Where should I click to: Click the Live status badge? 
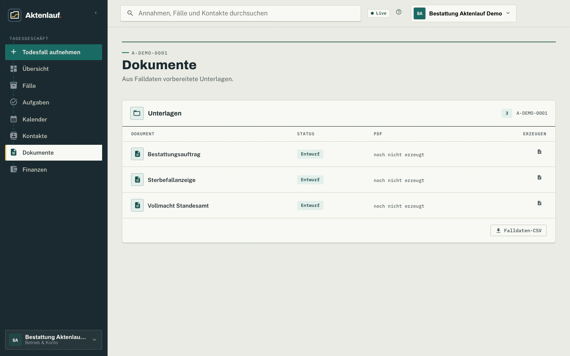tap(378, 13)
